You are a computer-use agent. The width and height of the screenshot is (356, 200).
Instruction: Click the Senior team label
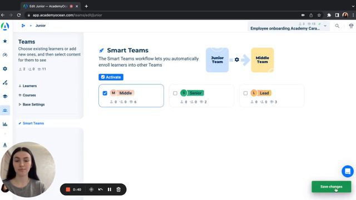[195, 93]
